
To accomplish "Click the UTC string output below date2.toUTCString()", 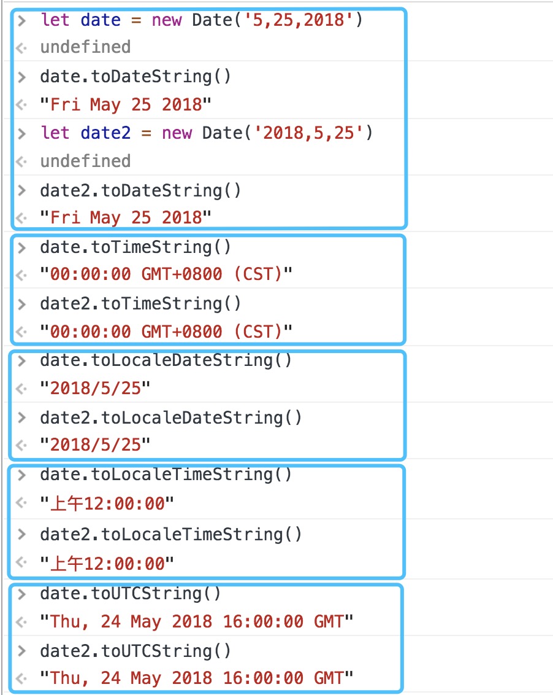I will click(196, 678).
